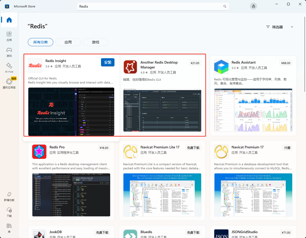
Task: Open the 下载 downloads page
Action: point(9,212)
